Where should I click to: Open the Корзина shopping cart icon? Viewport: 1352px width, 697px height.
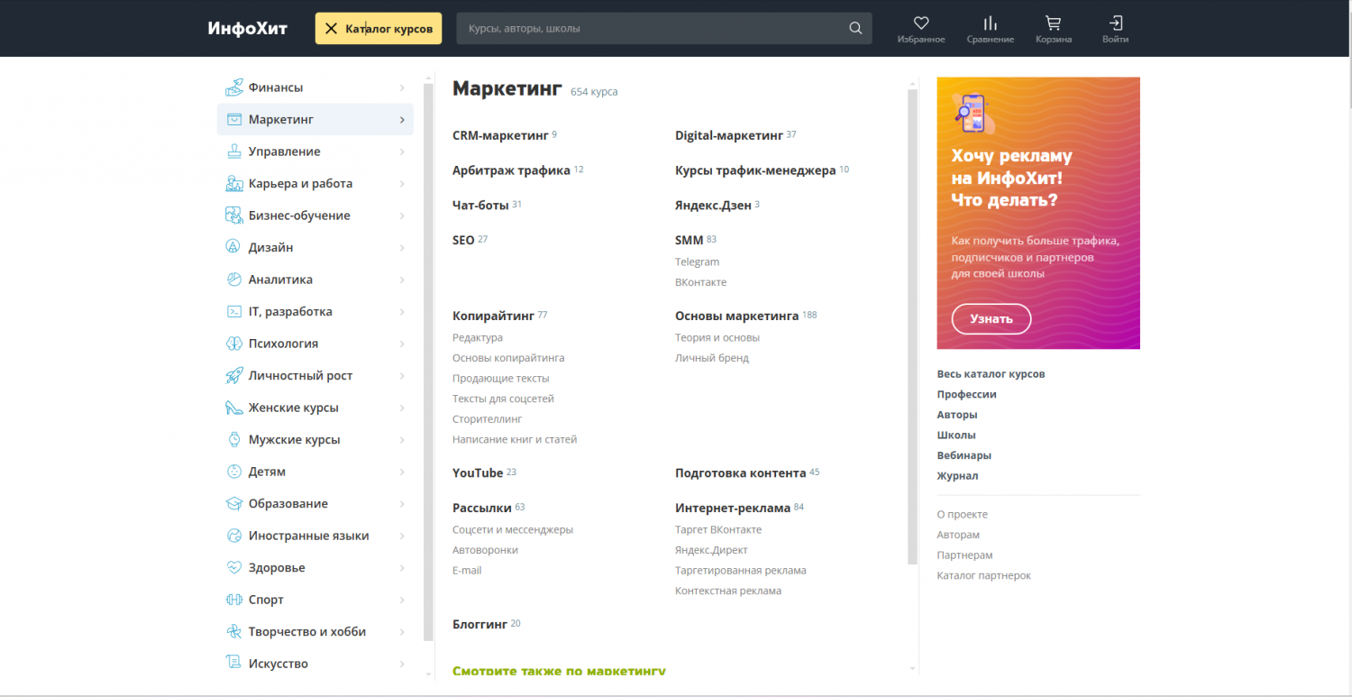[x=1053, y=23]
